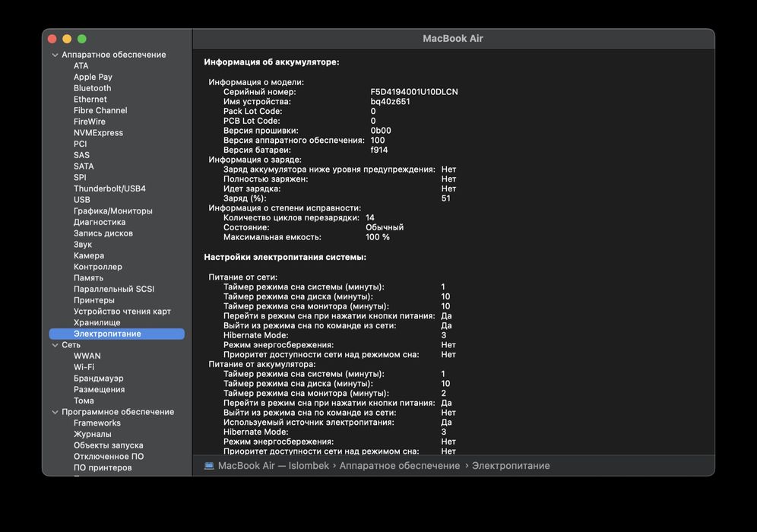Select Графика/Мониторы in sidebar
This screenshot has height=532, width=757.
click(113, 211)
